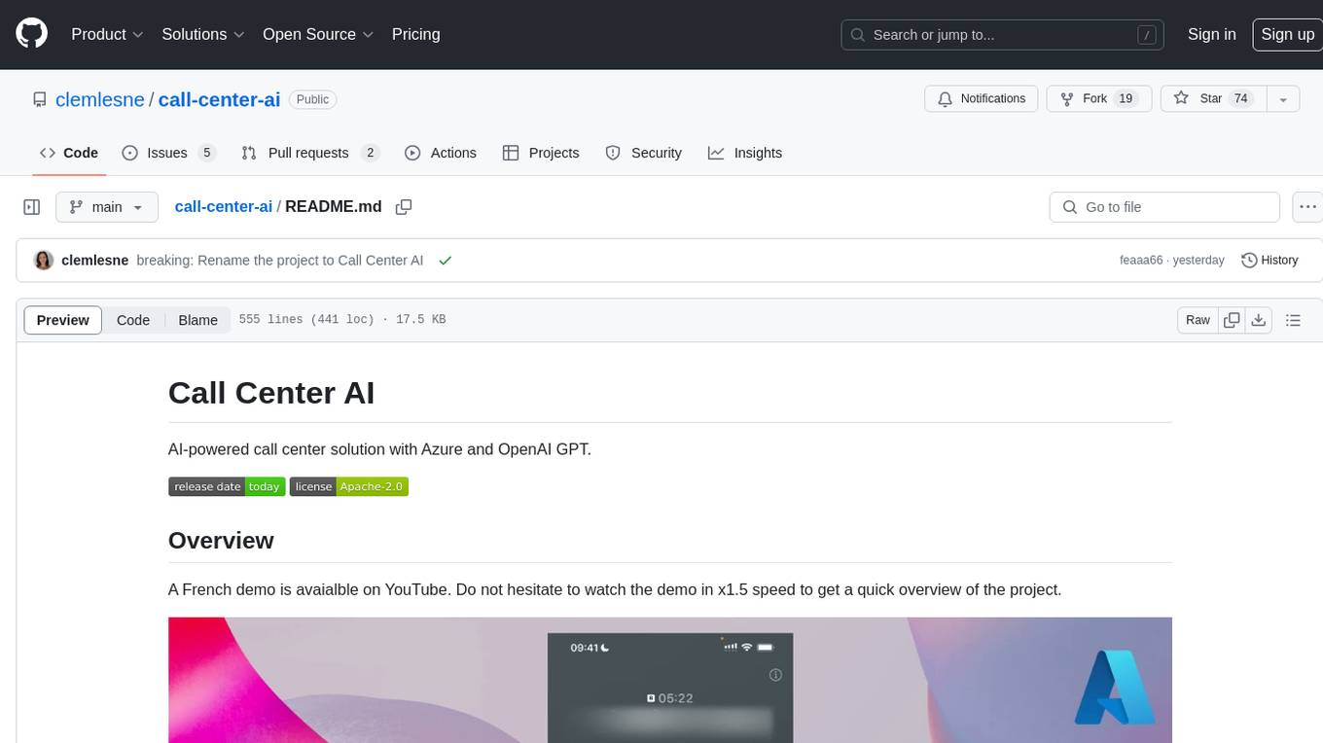Fork the repository
The height and width of the screenshot is (743, 1323).
(1099, 99)
